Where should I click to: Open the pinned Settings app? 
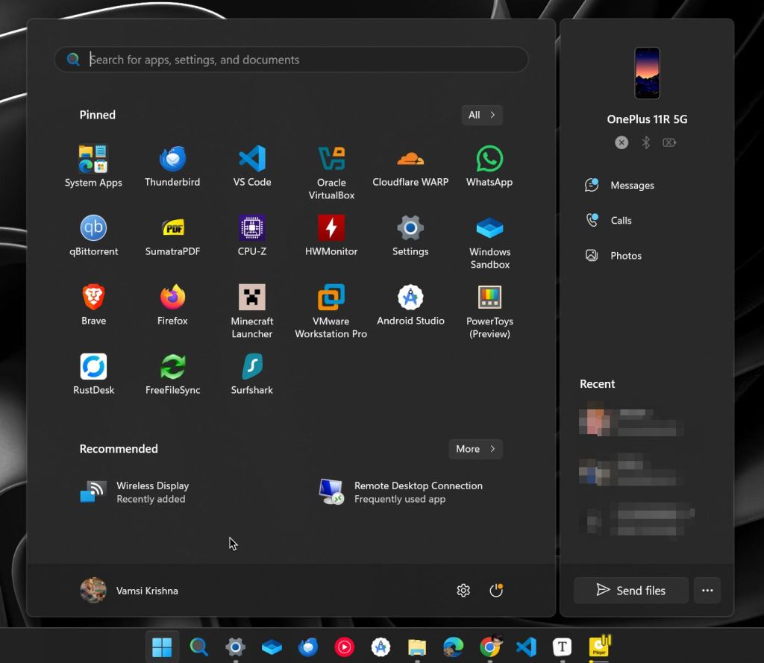pyautogui.click(x=410, y=235)
